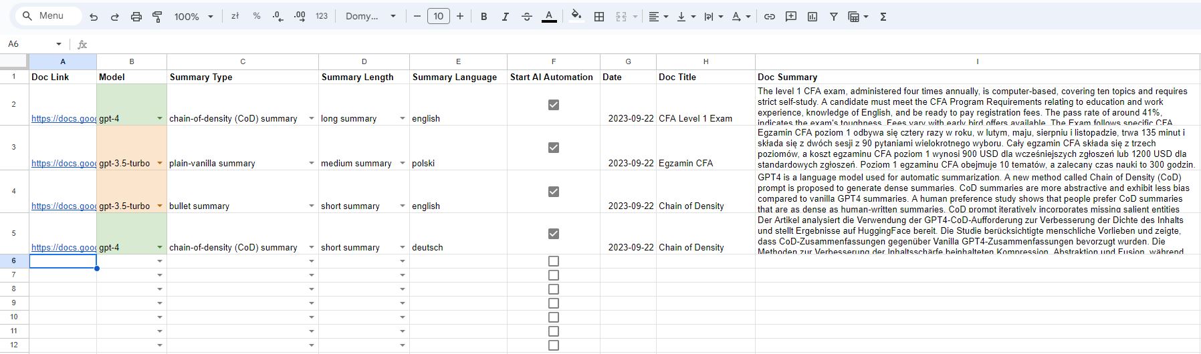Decrease font size minus button

417,17
